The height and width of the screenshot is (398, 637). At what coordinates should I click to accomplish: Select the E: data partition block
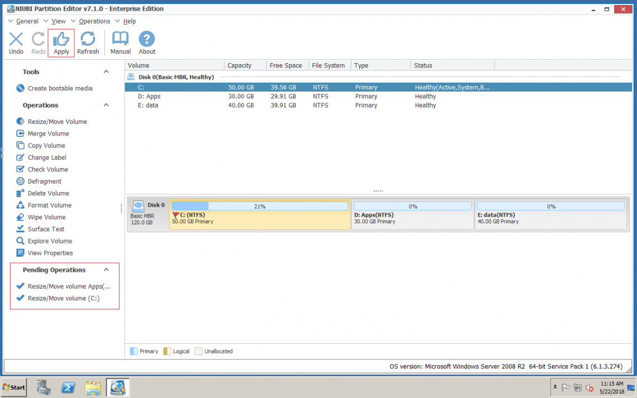pyautogui.click(x=550, y=215)
